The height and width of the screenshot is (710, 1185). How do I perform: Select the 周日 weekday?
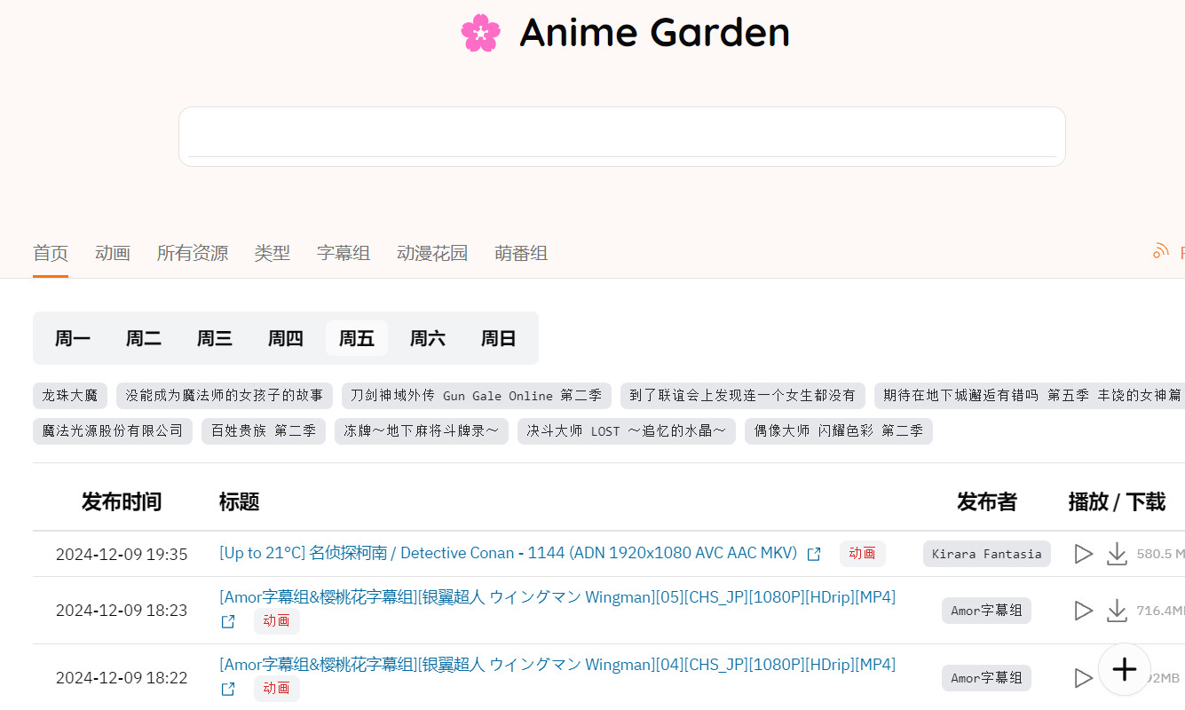(499, 338)
